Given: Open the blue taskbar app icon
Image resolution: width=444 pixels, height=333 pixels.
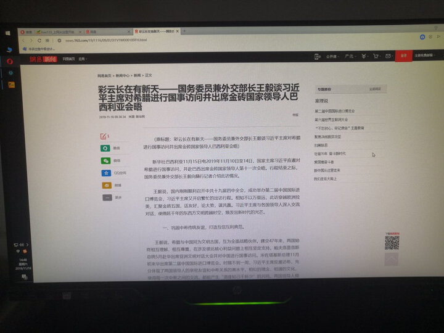Looking at the screenshot, I should [x=9, y=49].
